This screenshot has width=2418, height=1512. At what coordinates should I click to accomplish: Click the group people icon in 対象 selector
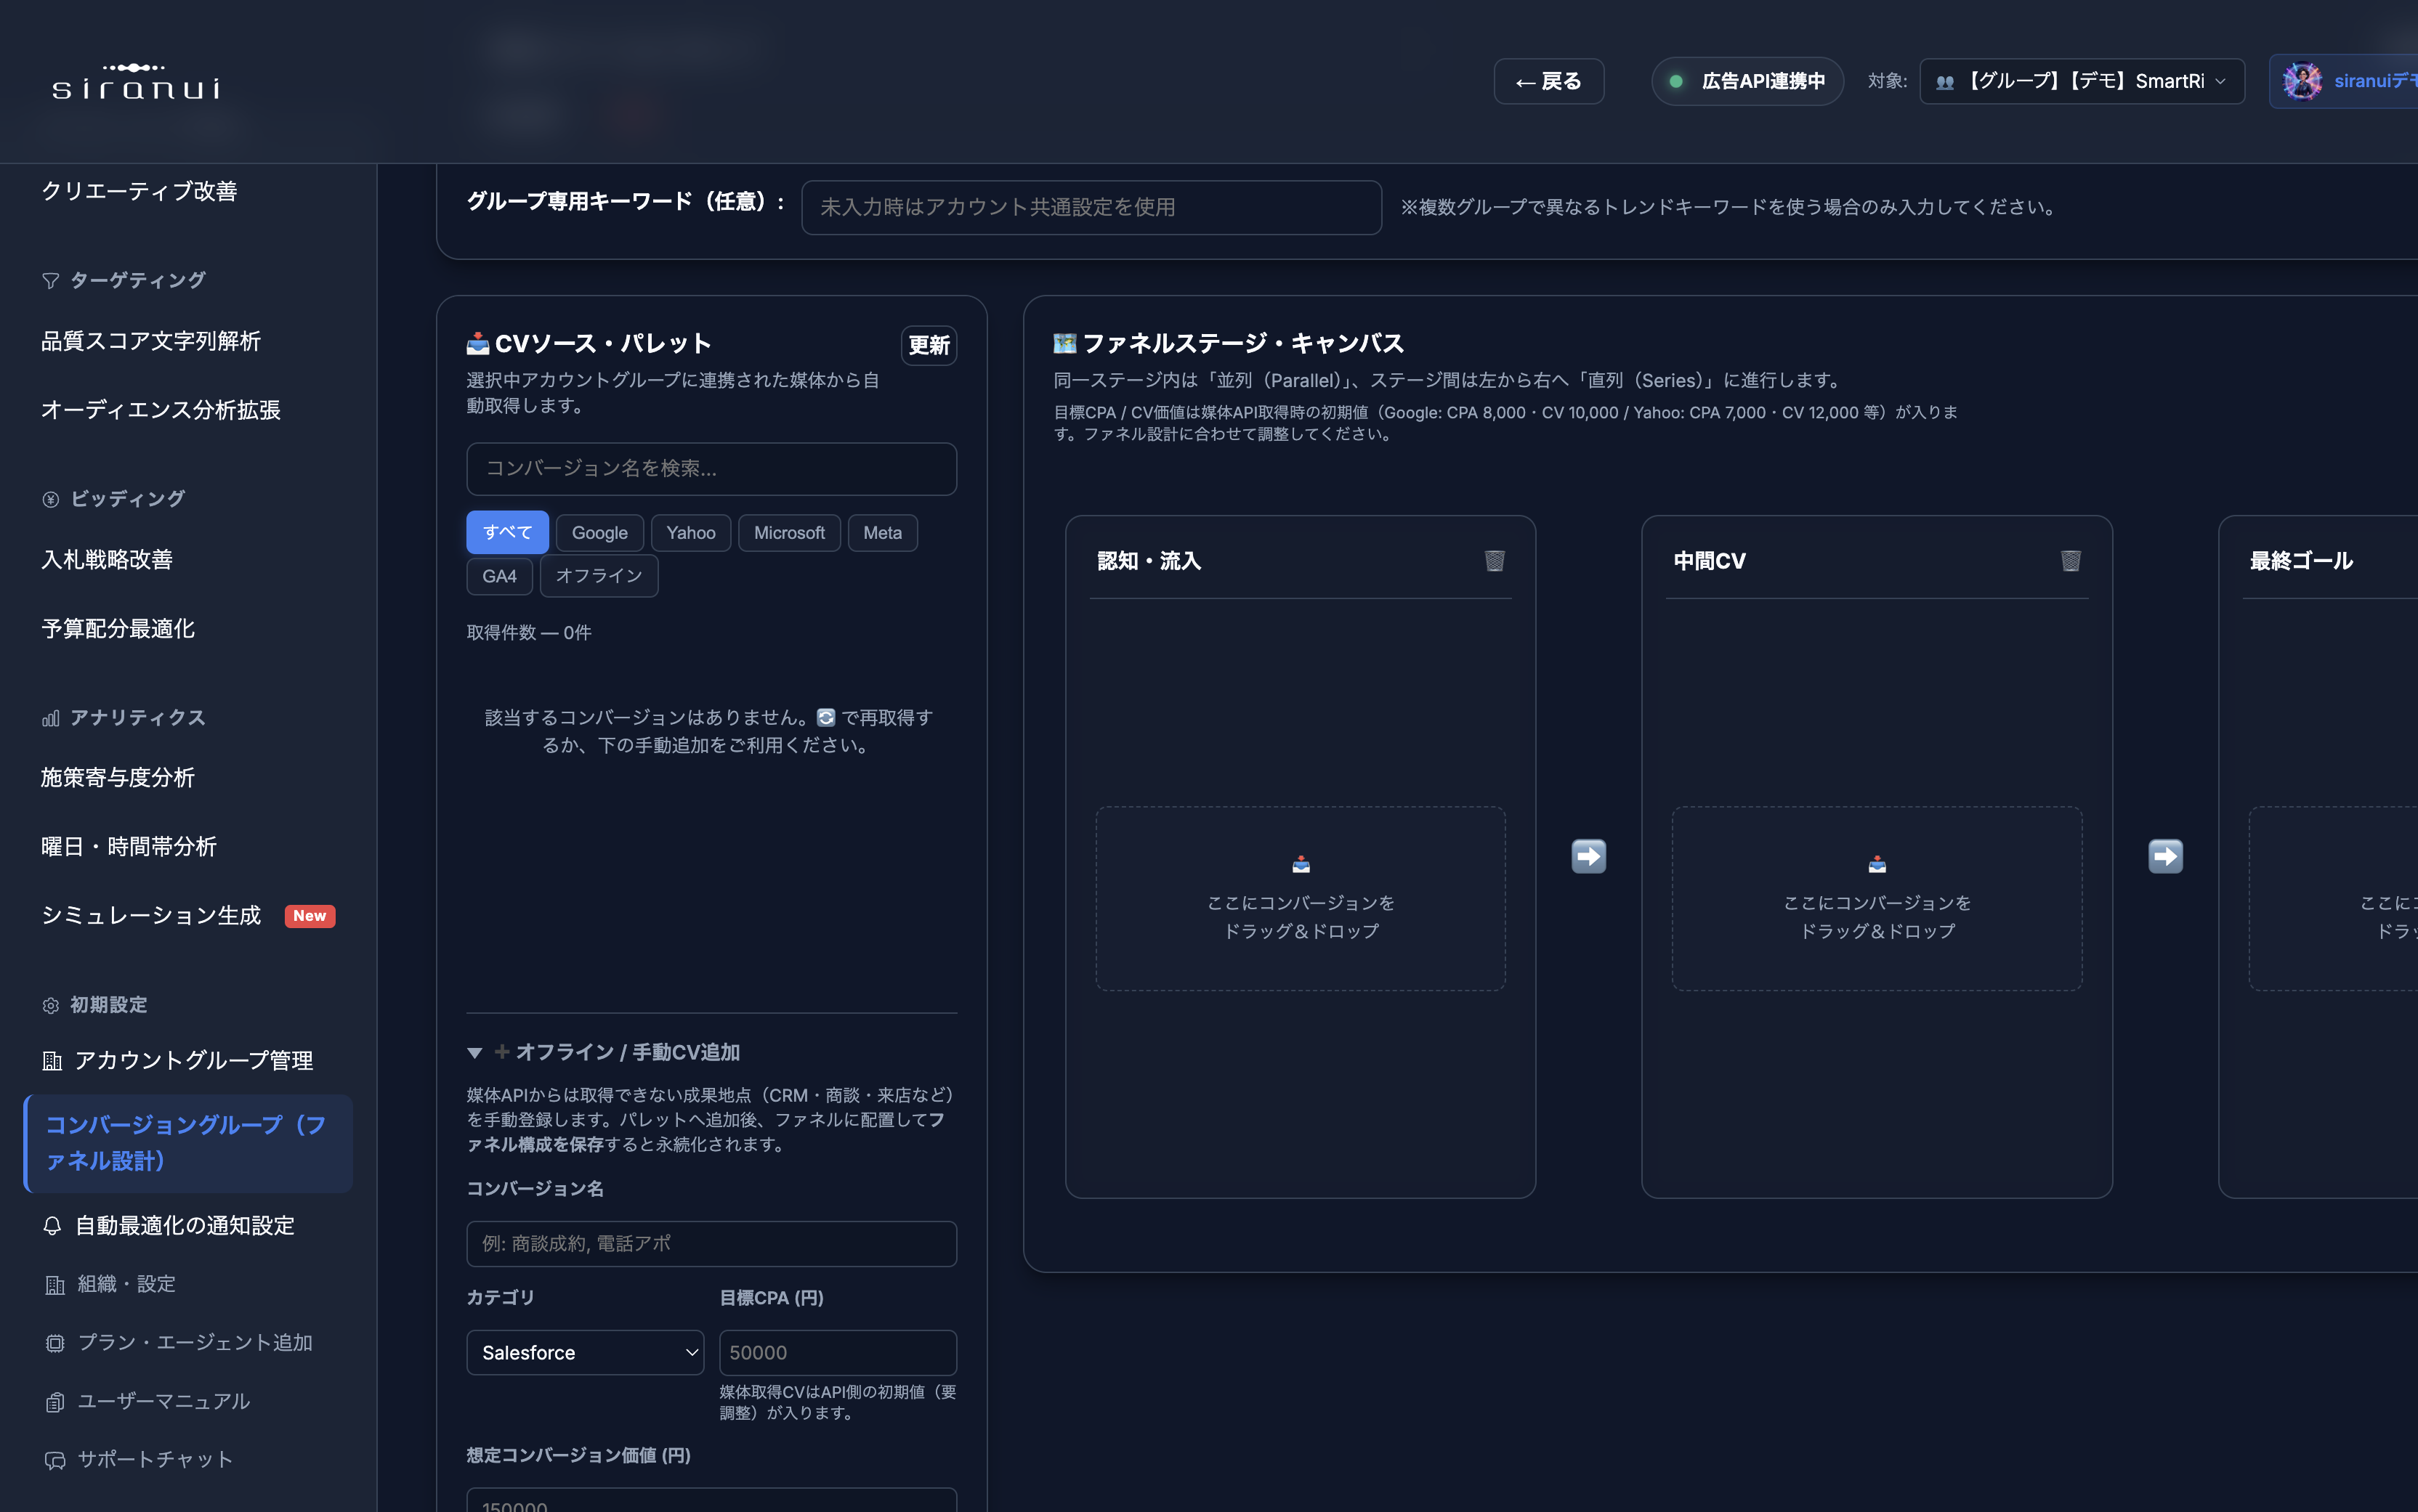pyautogui.click(x=1945, y=82)
